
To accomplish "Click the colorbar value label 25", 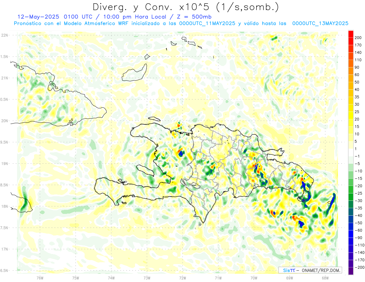I will 357,112.
